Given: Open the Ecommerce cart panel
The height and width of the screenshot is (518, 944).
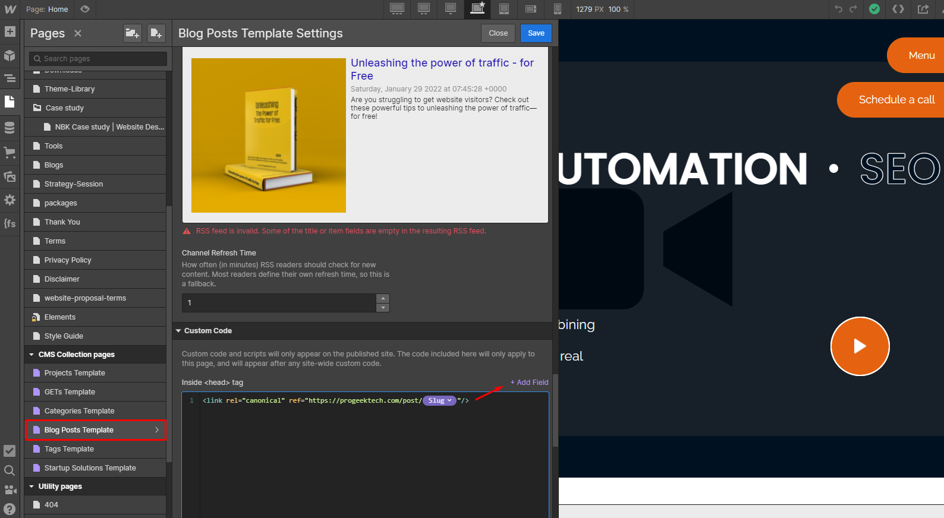Looking at the screenshot, I should tap(10, 152).
